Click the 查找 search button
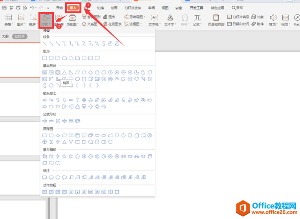The height and width of the screenshot is (219, 300). tap(237, 8)
